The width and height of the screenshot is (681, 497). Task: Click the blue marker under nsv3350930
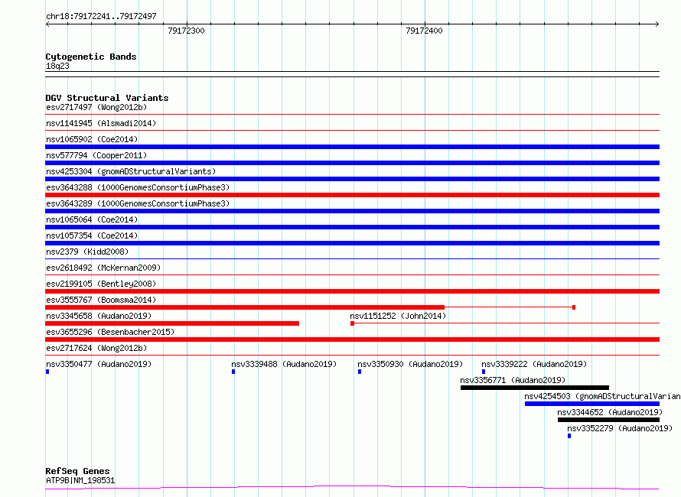tap(360, 372)
